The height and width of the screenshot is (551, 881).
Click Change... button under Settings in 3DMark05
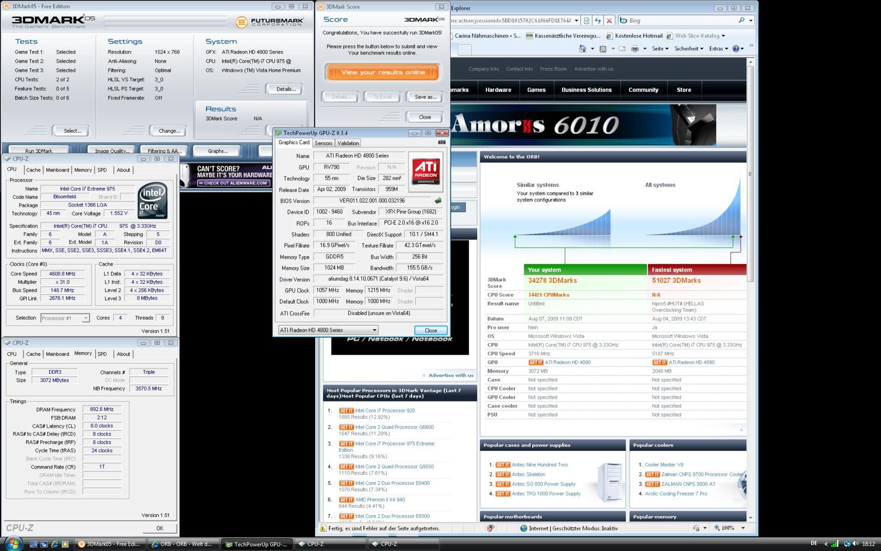coord(169,131)
